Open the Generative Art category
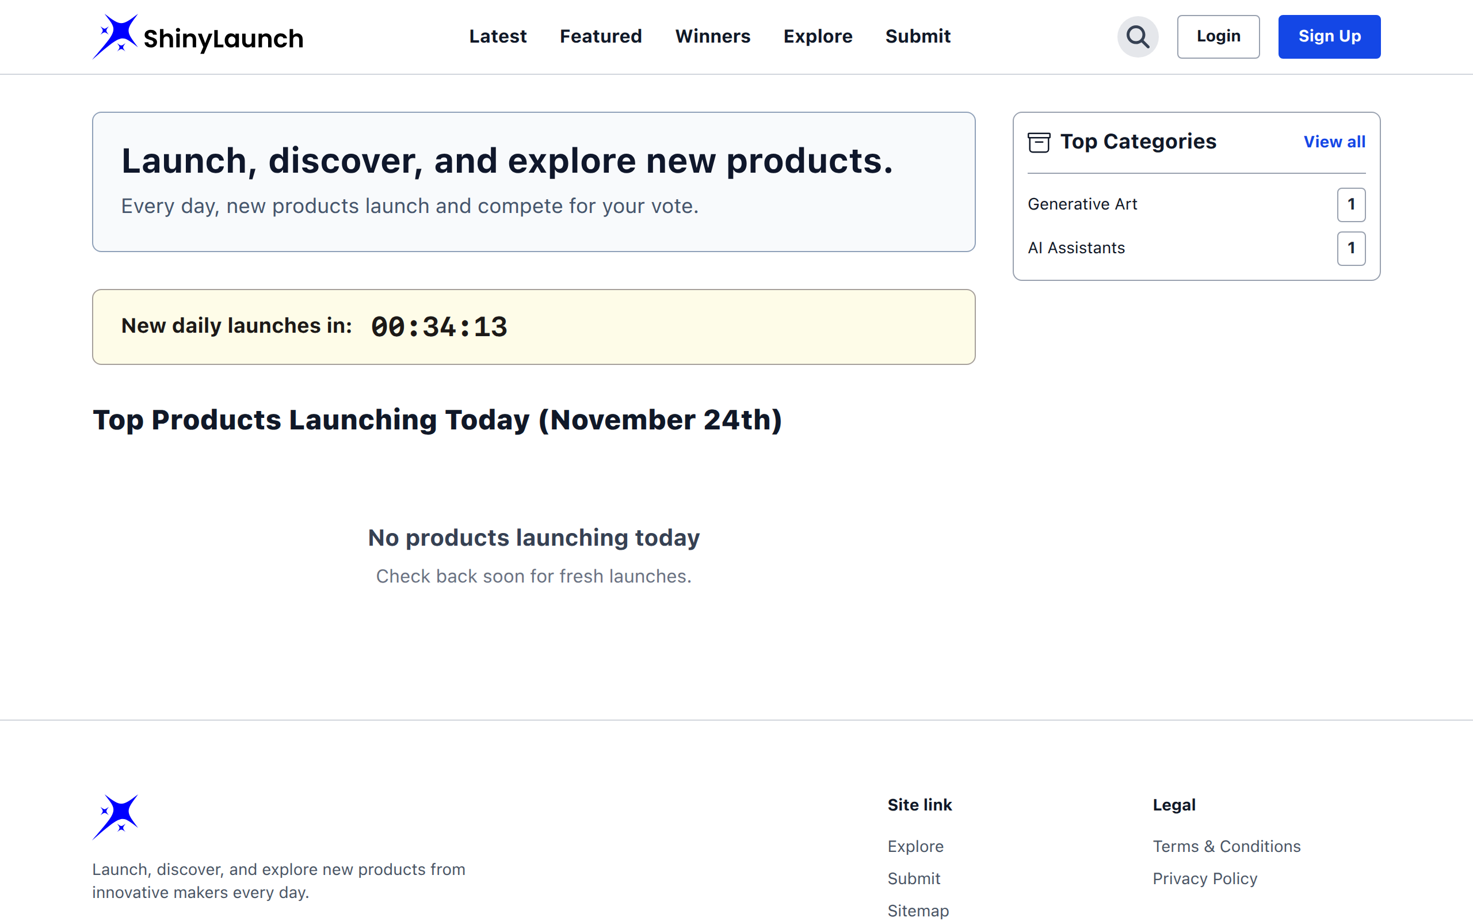Viewport: 1473px width, 921px height. click(1082, 204)
